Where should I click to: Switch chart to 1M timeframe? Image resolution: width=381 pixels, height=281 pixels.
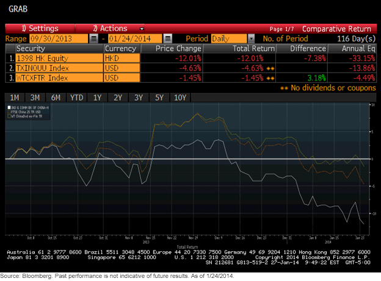coord(15,98)
